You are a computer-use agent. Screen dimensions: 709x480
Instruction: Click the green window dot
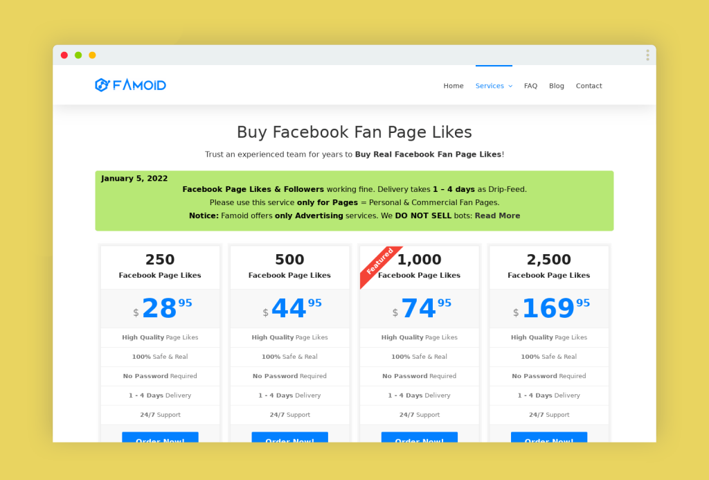point(78,55)
